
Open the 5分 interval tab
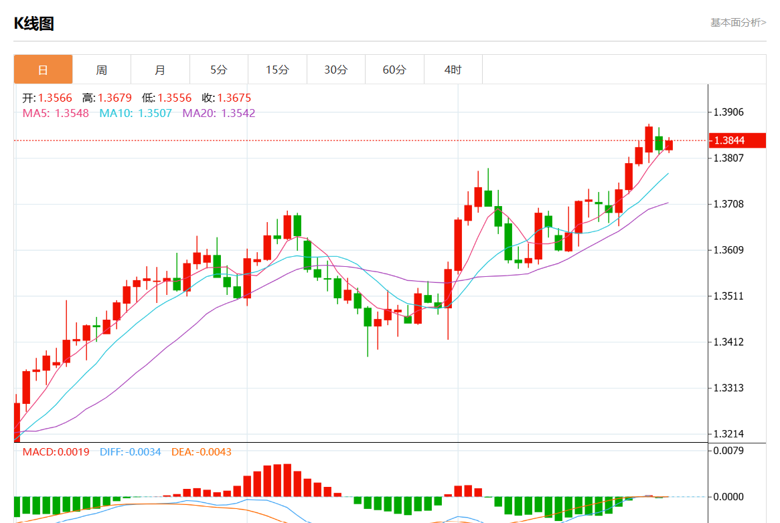219,70
